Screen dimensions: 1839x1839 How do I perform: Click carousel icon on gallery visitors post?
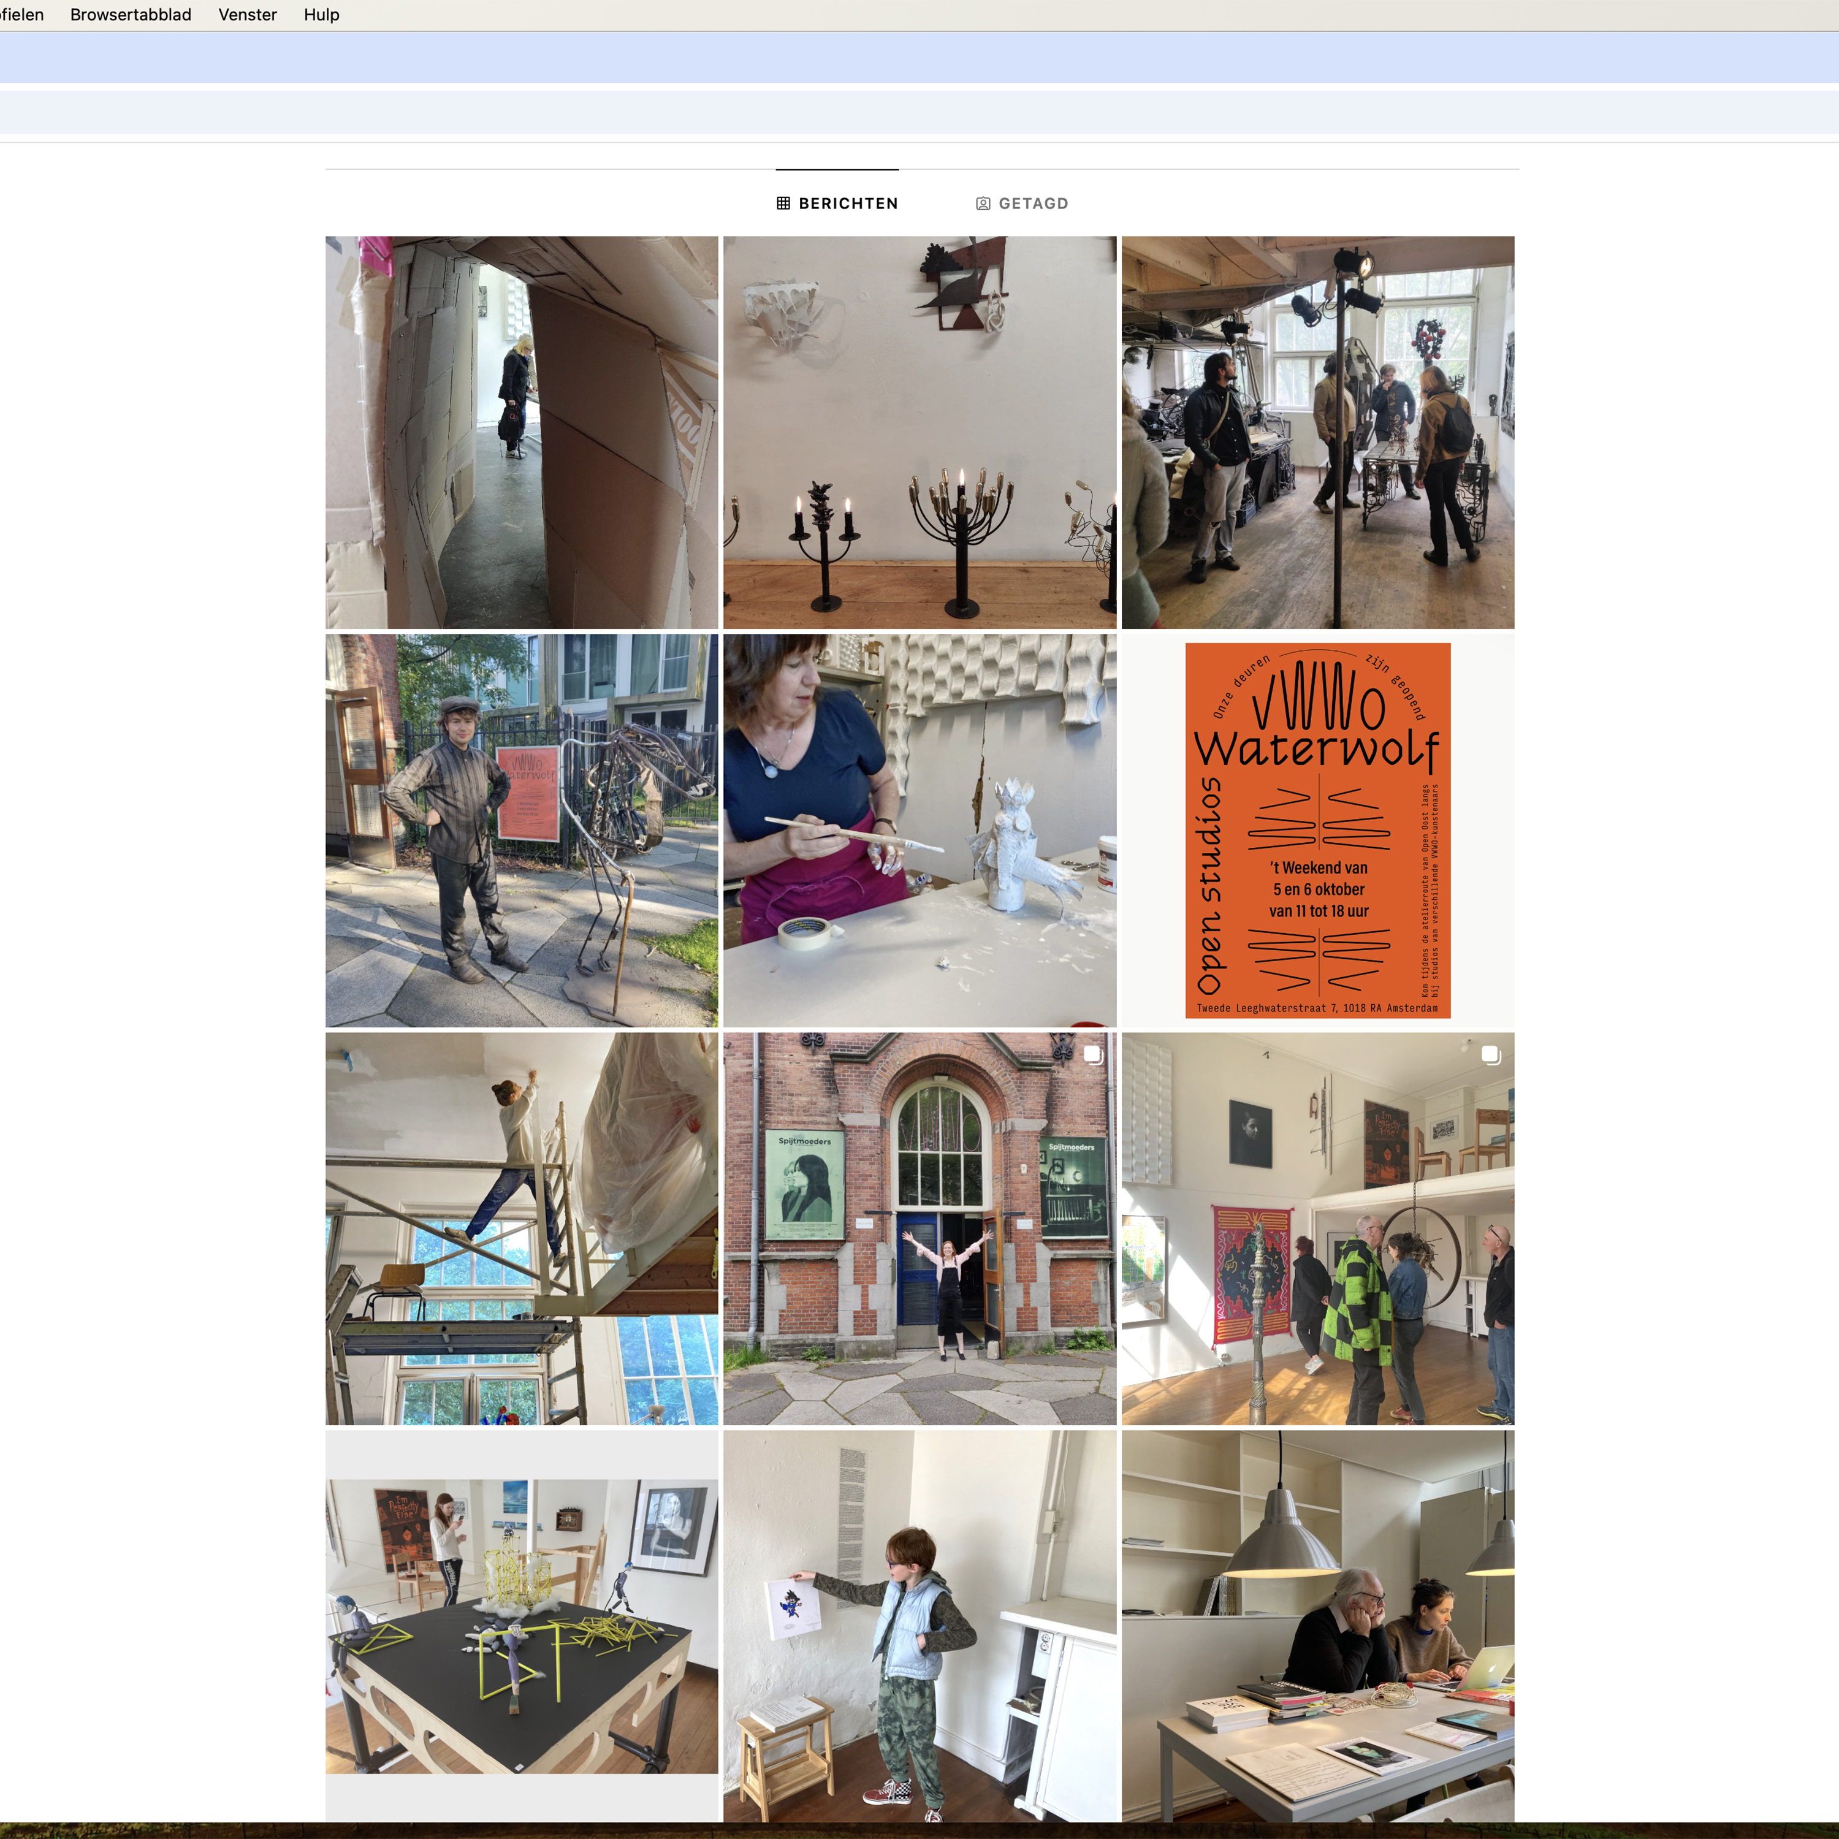pyautogui.click(x=1491, y=1054)
